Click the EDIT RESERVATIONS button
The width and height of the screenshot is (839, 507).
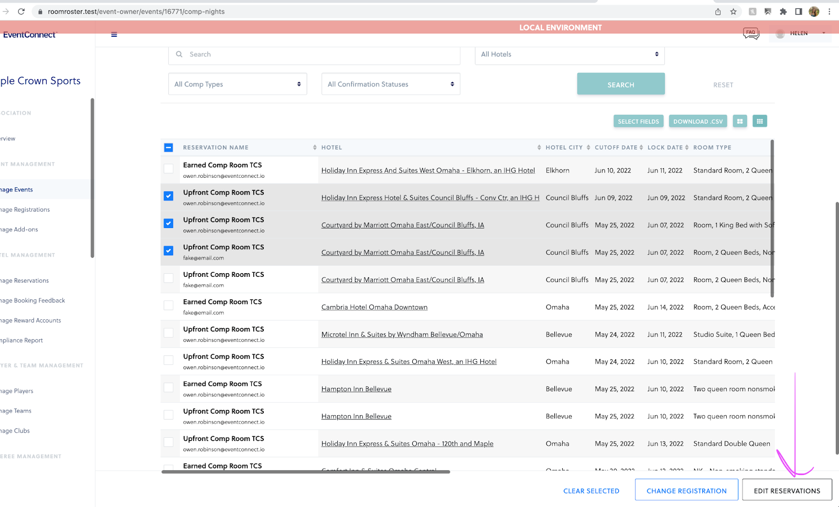[x=787, y=490]
